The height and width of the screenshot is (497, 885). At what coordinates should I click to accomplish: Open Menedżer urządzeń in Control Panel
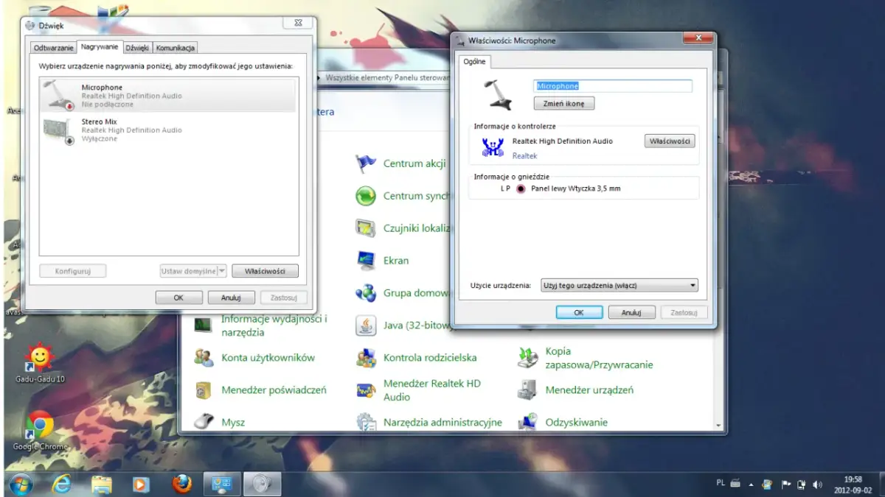click(x=589, y=390)
